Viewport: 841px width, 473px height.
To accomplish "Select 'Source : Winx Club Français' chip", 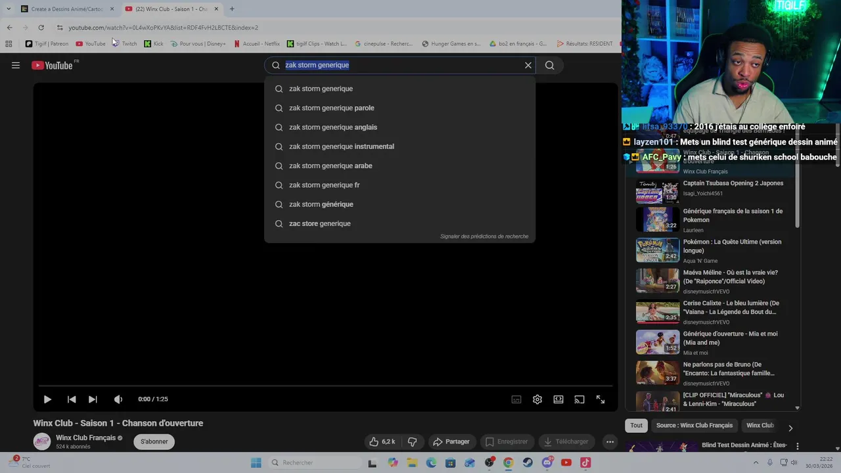I will (694, 425).
